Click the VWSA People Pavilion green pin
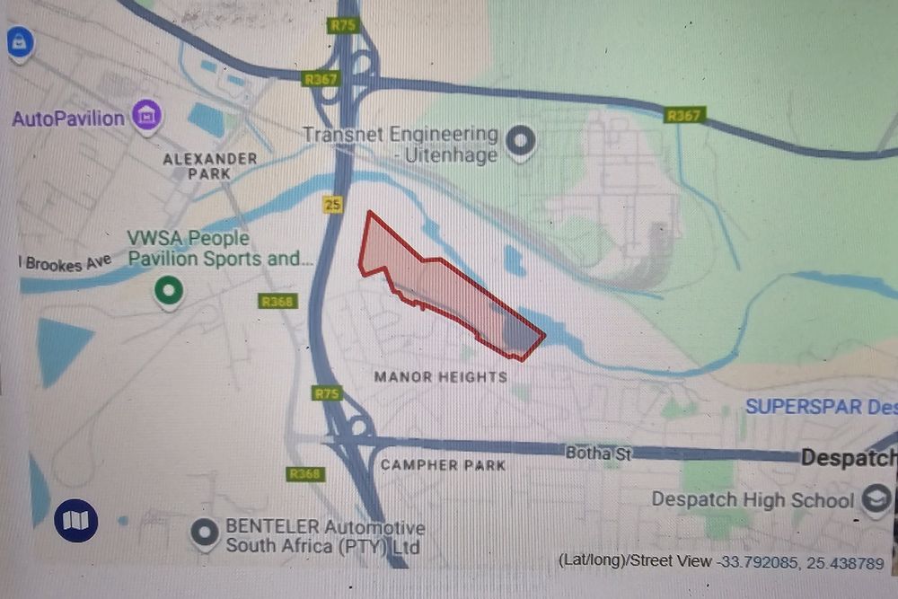 click(169, 291)
